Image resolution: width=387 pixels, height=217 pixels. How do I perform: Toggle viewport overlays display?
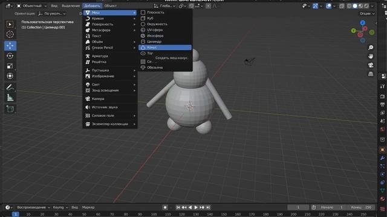pyautogui.click(x=329, y=6)
